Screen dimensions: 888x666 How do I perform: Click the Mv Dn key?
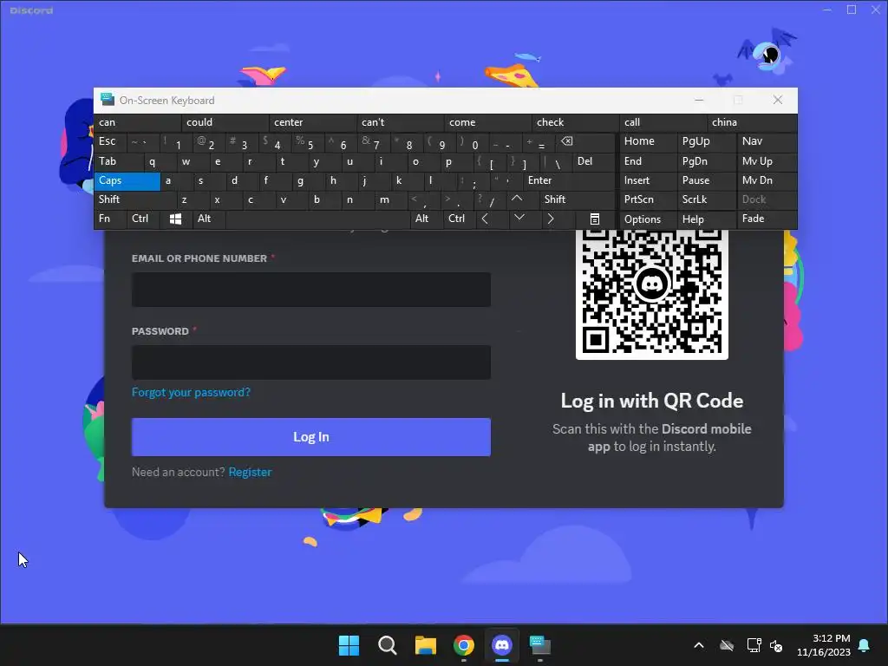pyautogui.click(x=767, y=180)
